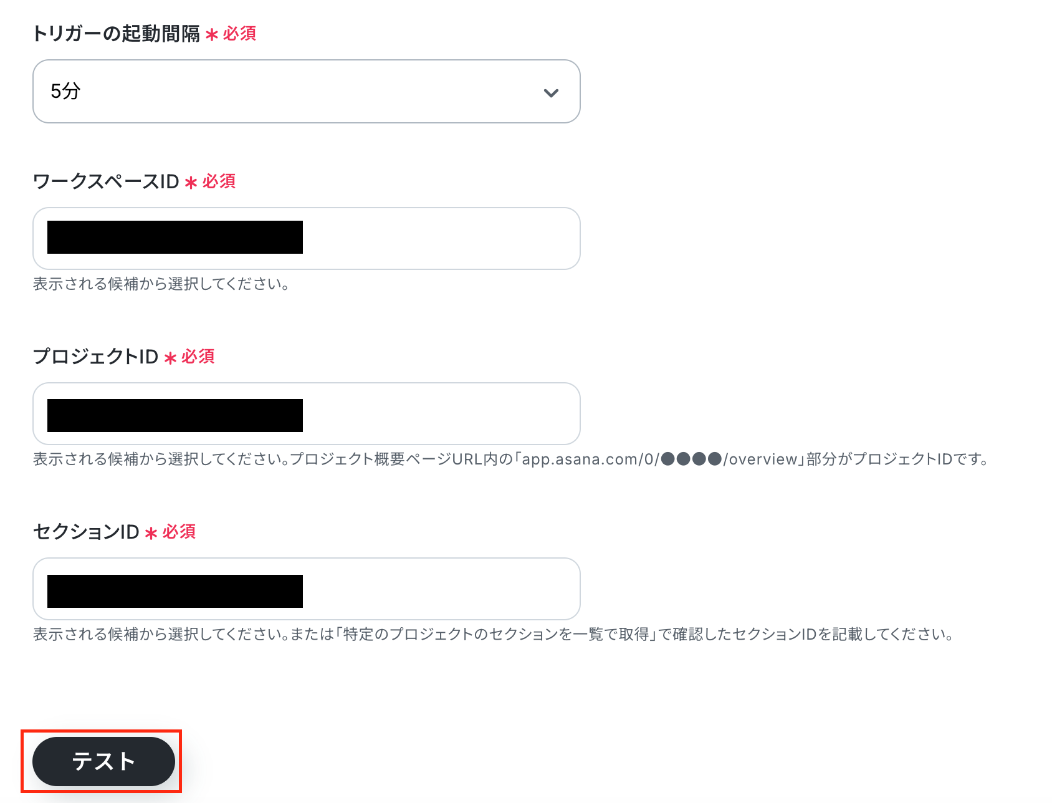
Task: Click the chevron arrow in the 5分 selector
Action: click(x=551, y=93)
